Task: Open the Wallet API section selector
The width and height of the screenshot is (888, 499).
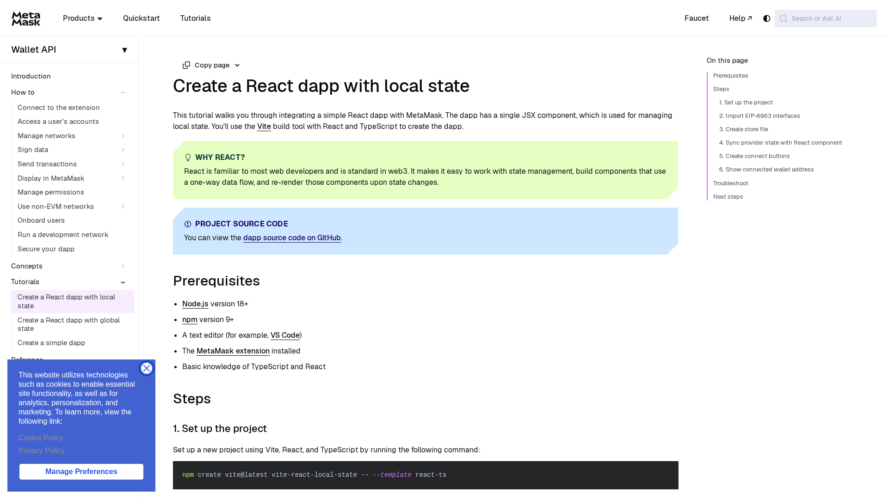Action: coord(69,49)
